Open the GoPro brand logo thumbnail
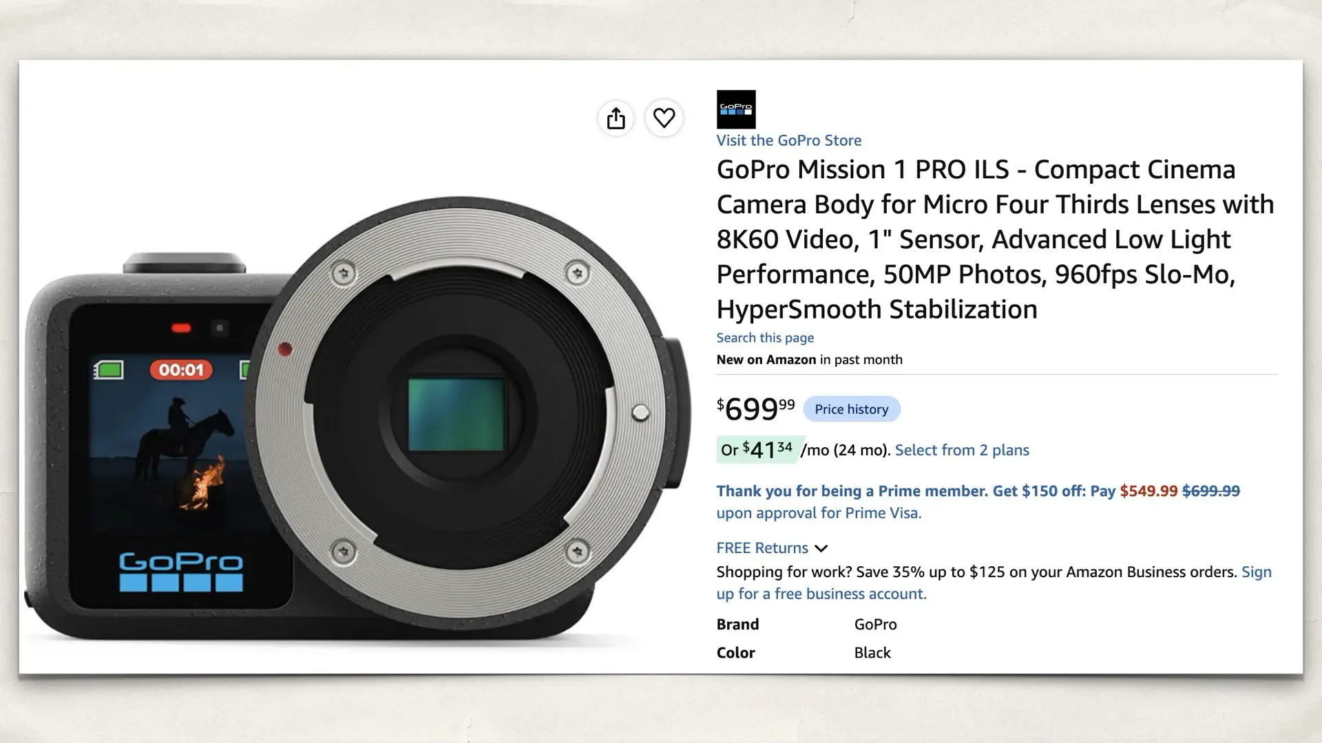Viewport: 1322px width, 743px height. [x=736, y=109]
